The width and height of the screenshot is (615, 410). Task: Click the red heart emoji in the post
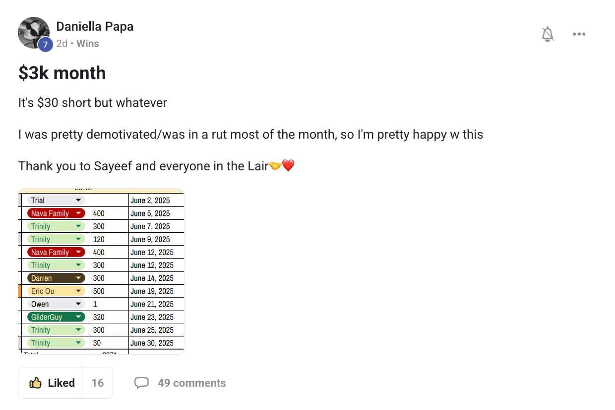click(x=288, y=166)
